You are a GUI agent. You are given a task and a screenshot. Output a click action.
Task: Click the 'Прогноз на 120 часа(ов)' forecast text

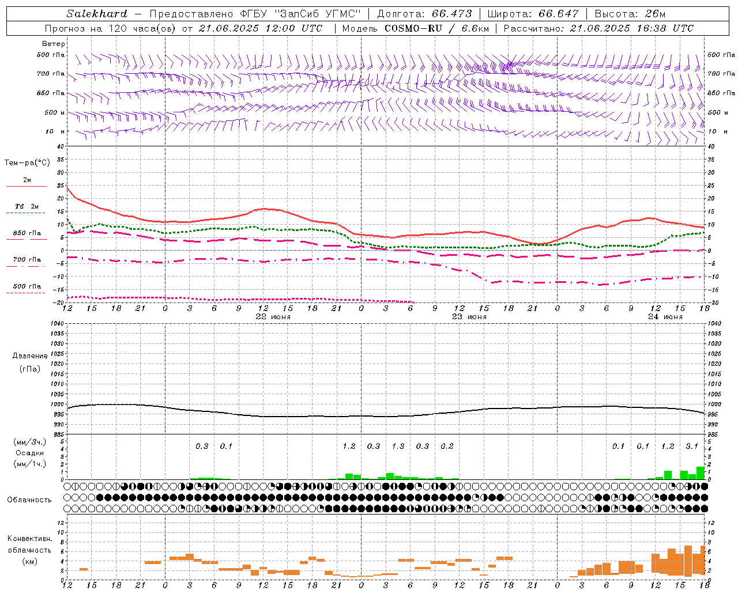click(x=110, y=28)
